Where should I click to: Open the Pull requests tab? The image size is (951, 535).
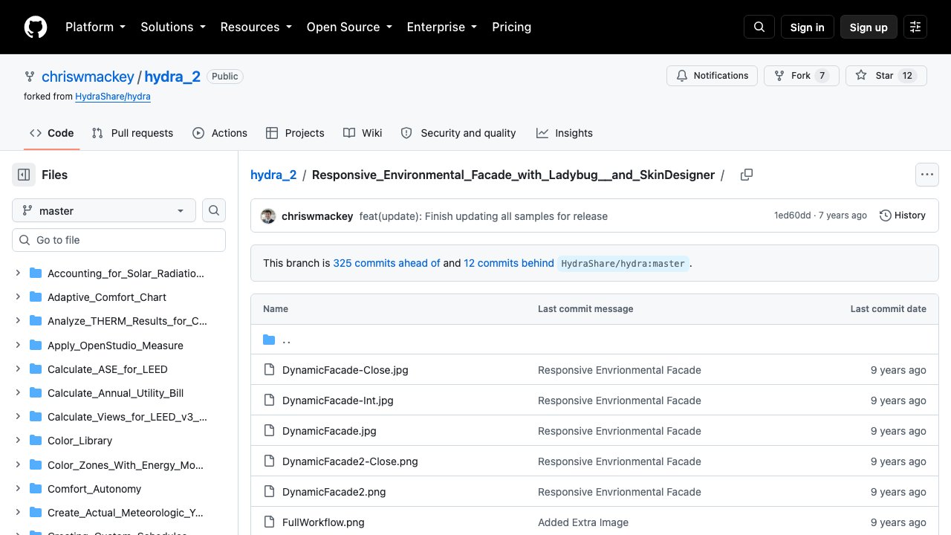pyautogui.click(x=132, y=133)
